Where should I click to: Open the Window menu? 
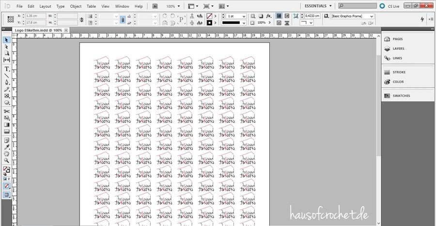[x=122, y=6]
